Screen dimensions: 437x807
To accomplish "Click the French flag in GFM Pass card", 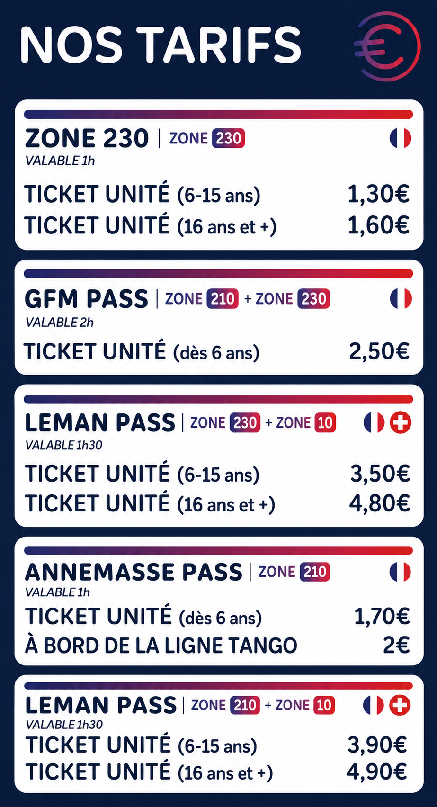I will pos(401,299).
